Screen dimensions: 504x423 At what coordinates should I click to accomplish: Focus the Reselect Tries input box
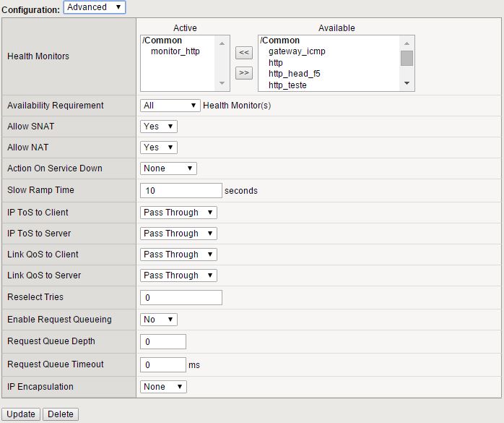click(x=181, y=298)
